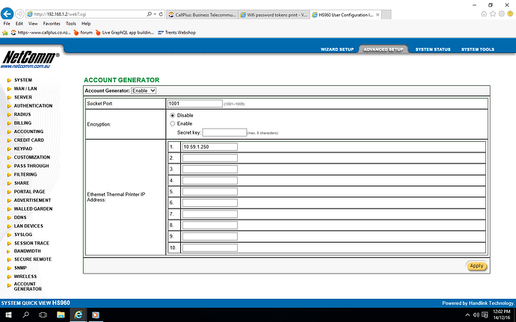The height and width of the screenshot is (322, 516).
Task: Open the Help menu
Action: (86, 24)
